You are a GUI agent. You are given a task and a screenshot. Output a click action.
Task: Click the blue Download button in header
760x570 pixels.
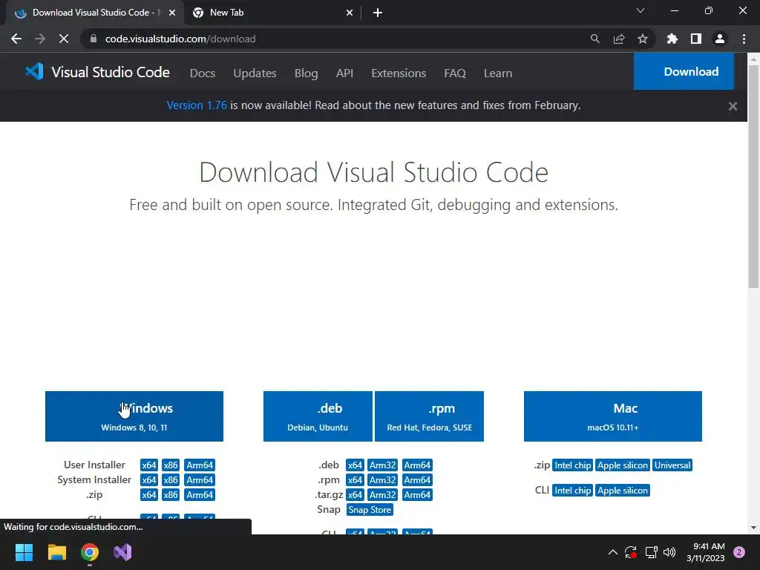[x=684, y=71]
